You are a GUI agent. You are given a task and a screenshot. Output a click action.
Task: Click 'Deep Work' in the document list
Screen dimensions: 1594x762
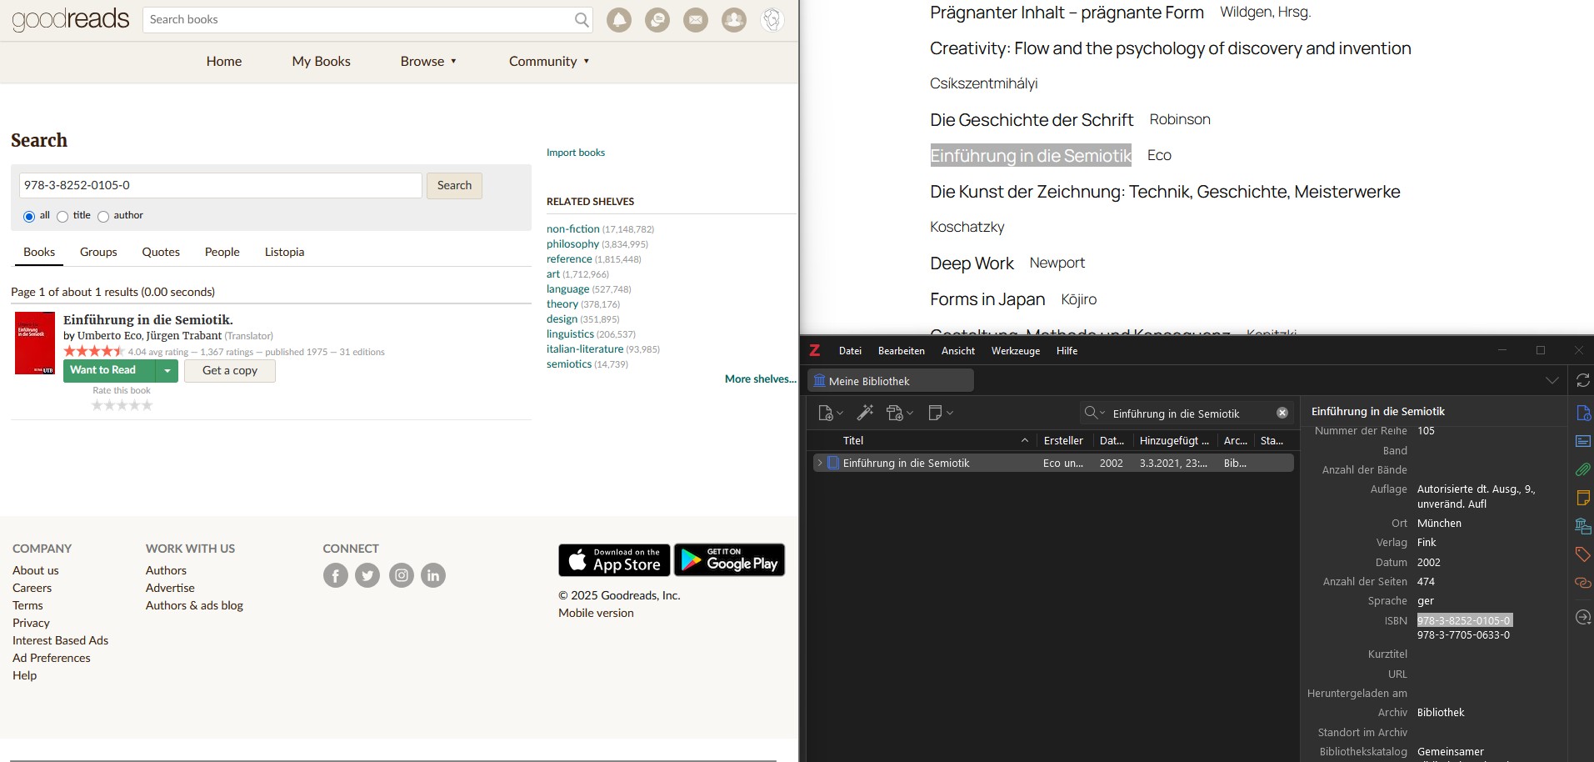pos(972,263)
